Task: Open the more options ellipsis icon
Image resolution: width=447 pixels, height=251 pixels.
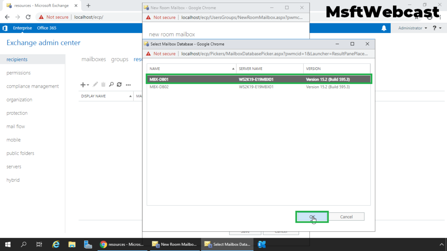Action: tap(128, 84)
